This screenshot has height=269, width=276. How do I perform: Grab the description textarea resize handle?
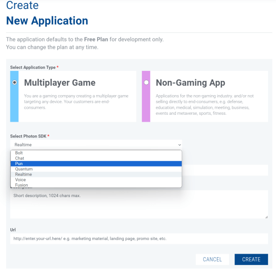coord(266,217)
